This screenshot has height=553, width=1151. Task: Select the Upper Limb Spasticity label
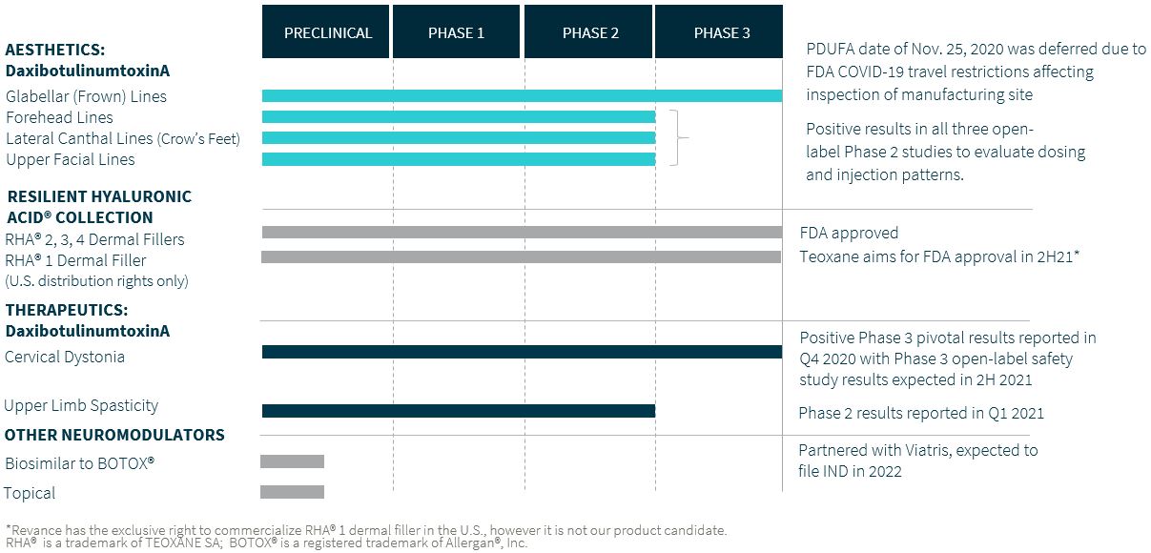click(x=81, y=405)
